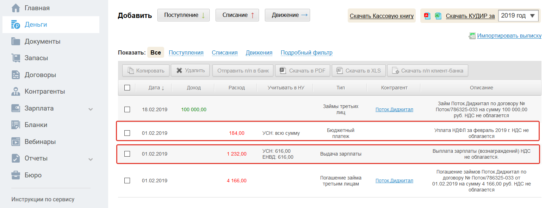
Task: Expand the Отчеты sidebar section
Action: [91, 159]
